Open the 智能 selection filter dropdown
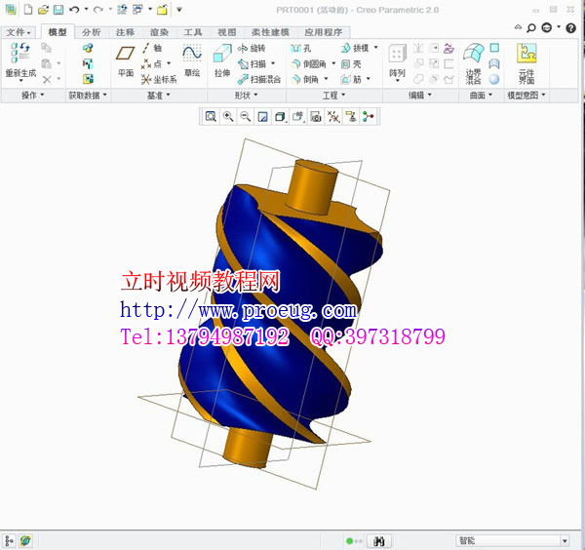This screenshot has width=585, height=550. [565, 540]
